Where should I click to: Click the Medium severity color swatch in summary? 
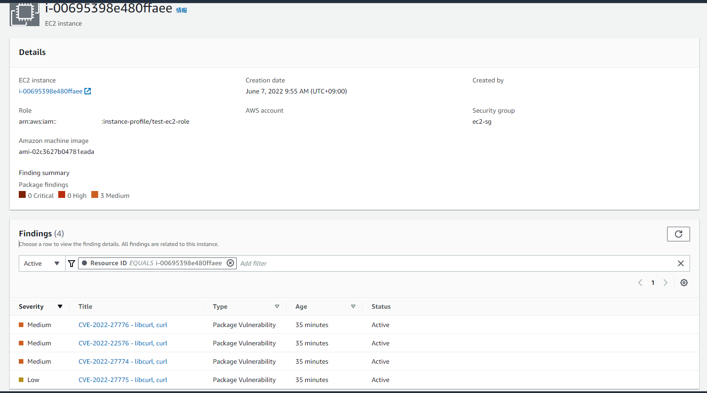95,195
